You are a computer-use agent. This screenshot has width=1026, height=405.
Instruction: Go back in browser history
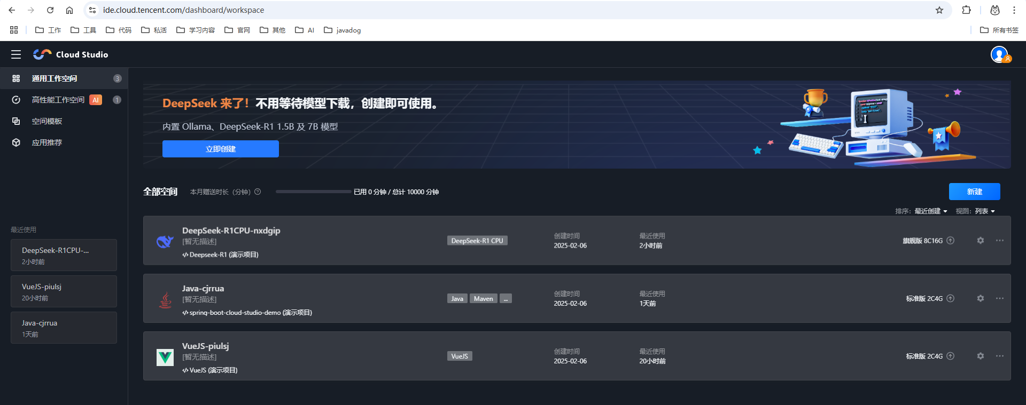(x=12, y=10)
